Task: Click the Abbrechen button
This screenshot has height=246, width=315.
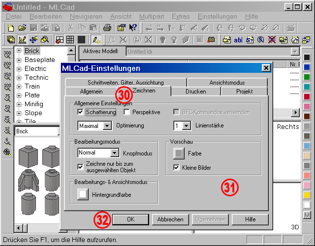Action: coord(170,219)
